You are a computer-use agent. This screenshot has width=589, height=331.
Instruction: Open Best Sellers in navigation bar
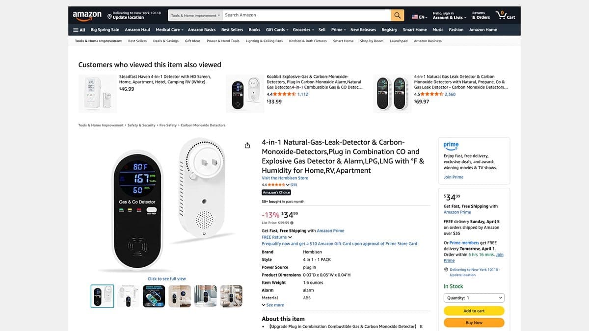[x=232, y=30]
